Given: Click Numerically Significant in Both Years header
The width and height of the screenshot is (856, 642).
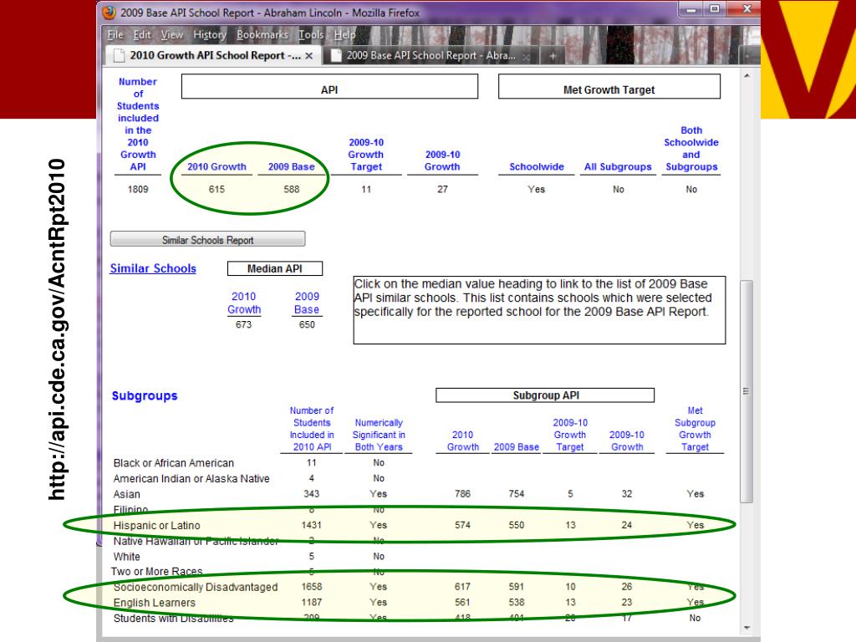Looking at the screenshot, I should [379, 435].
